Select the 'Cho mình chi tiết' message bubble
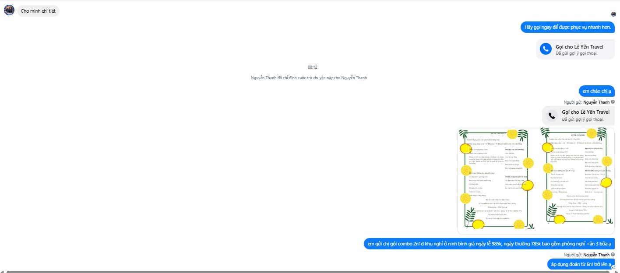The image size is (620, 273). pyautogui.click(x=38, y=10)
